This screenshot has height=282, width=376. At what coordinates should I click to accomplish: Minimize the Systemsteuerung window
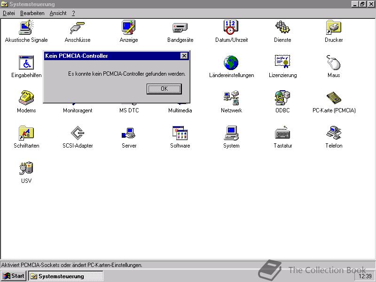click(355, 4)
